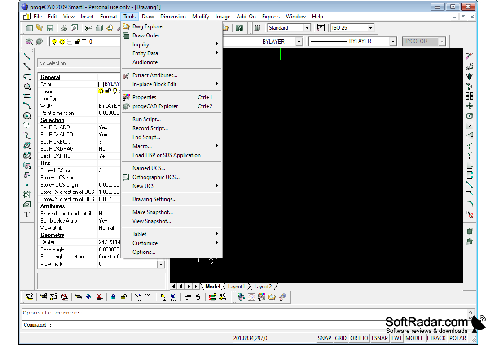The height and width of the screenshot is (345, 497).
Task: Select the Polygon draw tool
Action: coord(27,86)
